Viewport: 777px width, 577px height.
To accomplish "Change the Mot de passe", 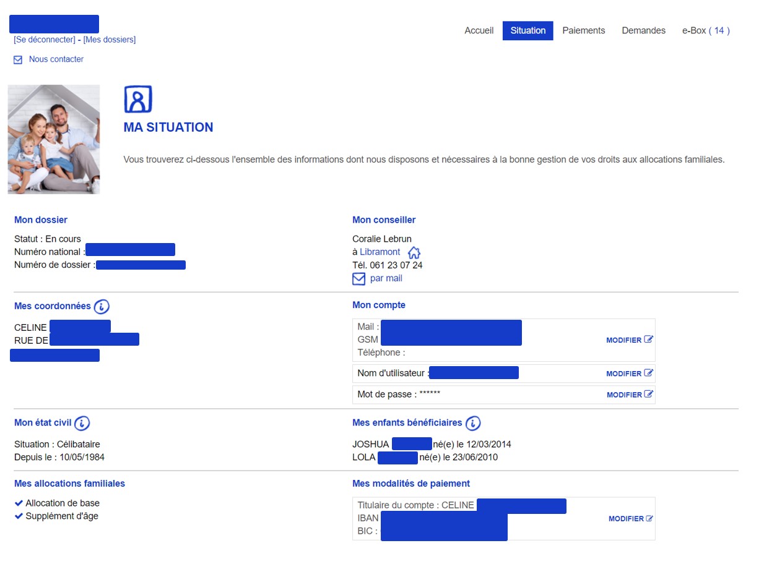I will coord(629,395).
